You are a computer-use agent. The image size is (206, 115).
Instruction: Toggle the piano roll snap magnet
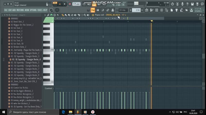point(51,15)
